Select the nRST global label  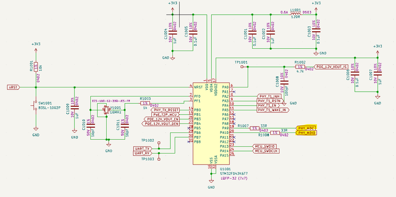pyautogui.click(x=13, y=87)
